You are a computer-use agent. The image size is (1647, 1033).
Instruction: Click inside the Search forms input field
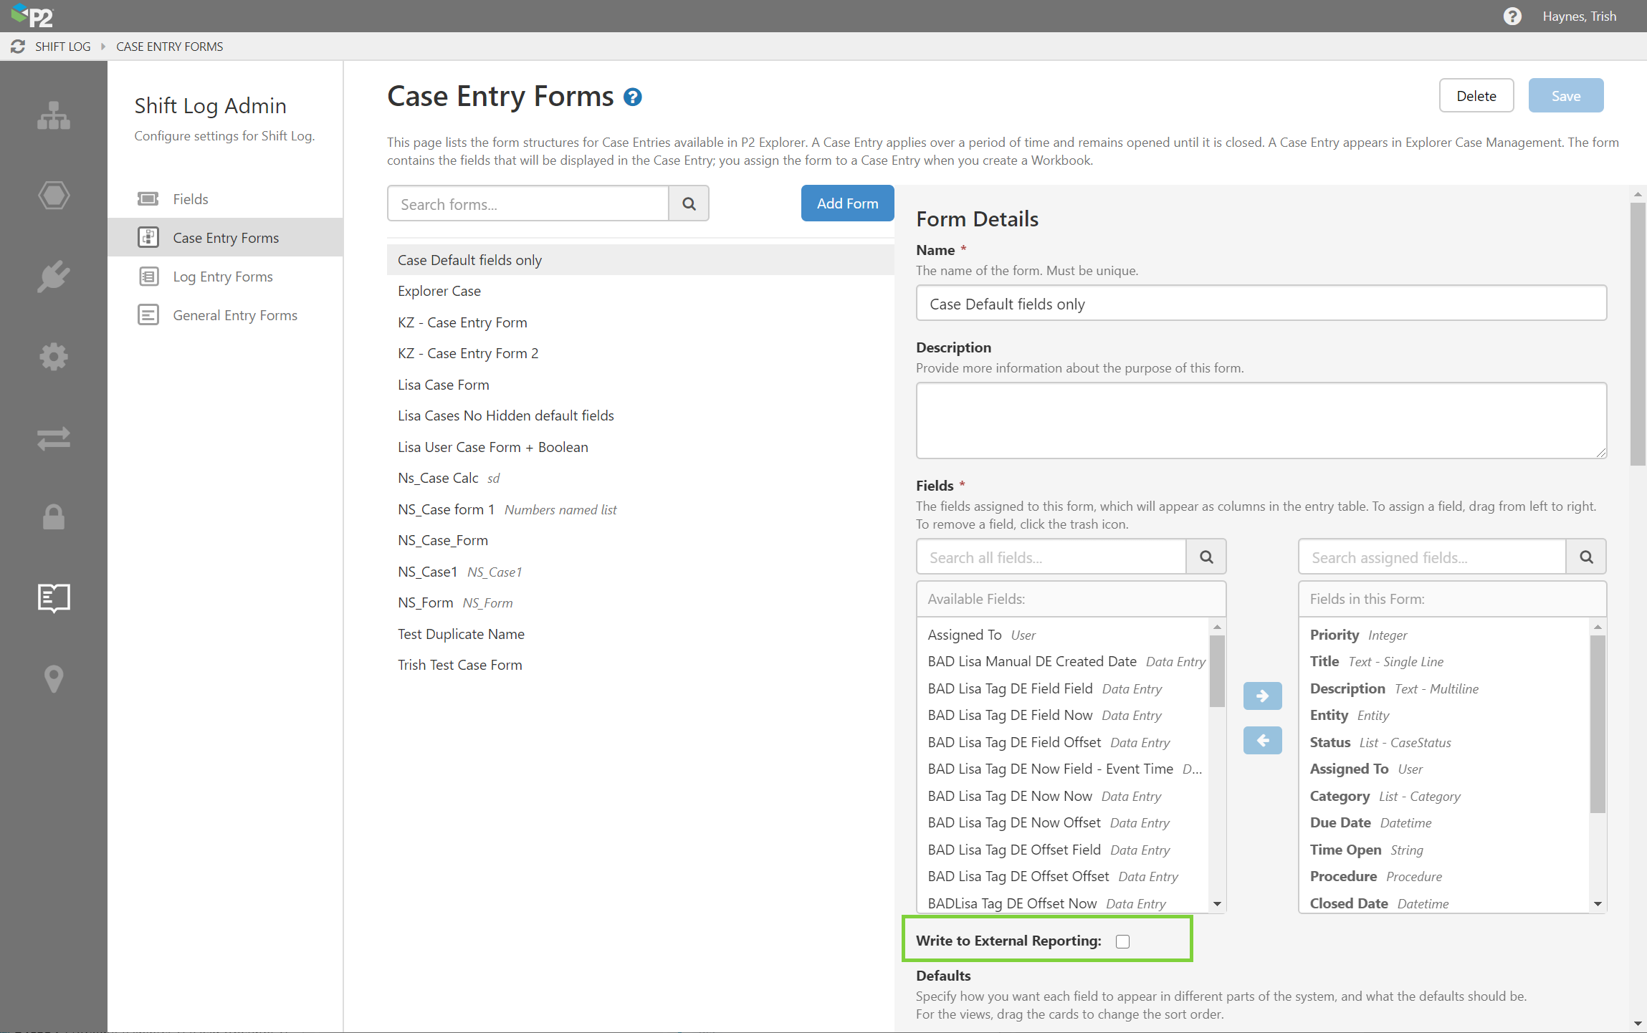[x=528, y=204]
